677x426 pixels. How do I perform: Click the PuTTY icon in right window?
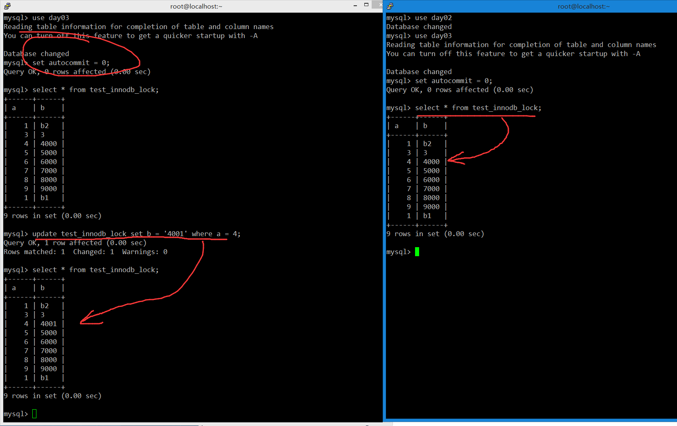tap(390, 6)
